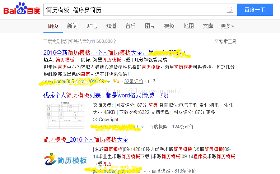
Task: Click 意向职位:电气工程 text
Action: [178, 105]
